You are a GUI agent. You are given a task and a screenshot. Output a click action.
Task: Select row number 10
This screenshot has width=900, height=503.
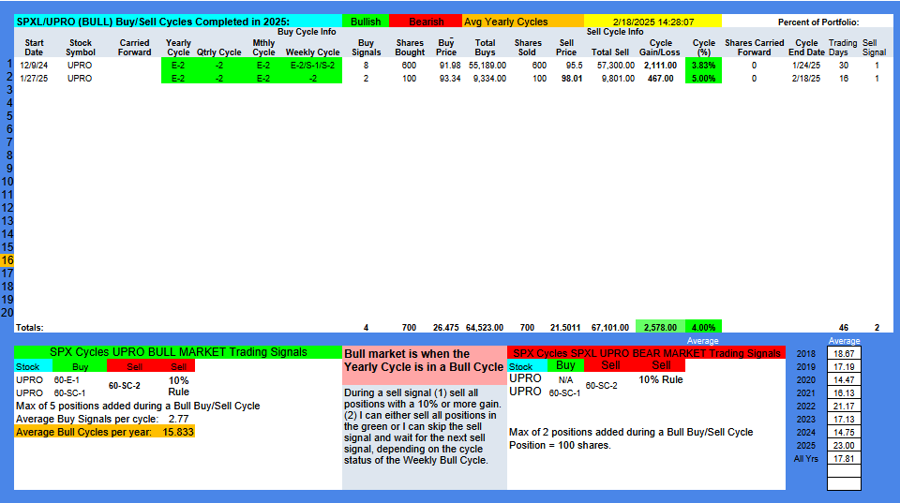tap(7, 182)
